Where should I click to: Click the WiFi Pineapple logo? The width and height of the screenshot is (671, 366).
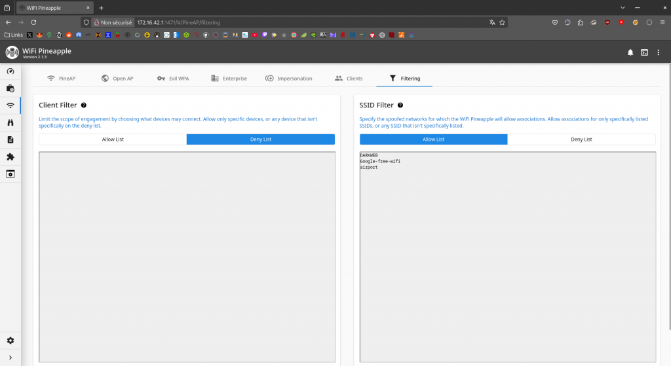[12, 52]
